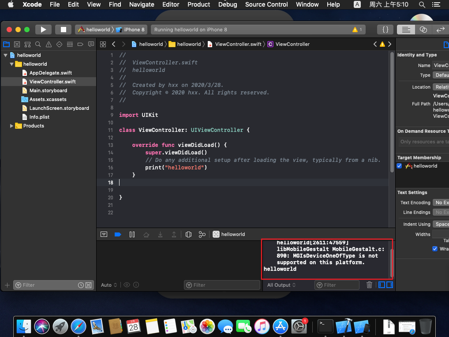Toggle the console pane
The height and width of the screenshot is (337, 449).
[390, 285]
